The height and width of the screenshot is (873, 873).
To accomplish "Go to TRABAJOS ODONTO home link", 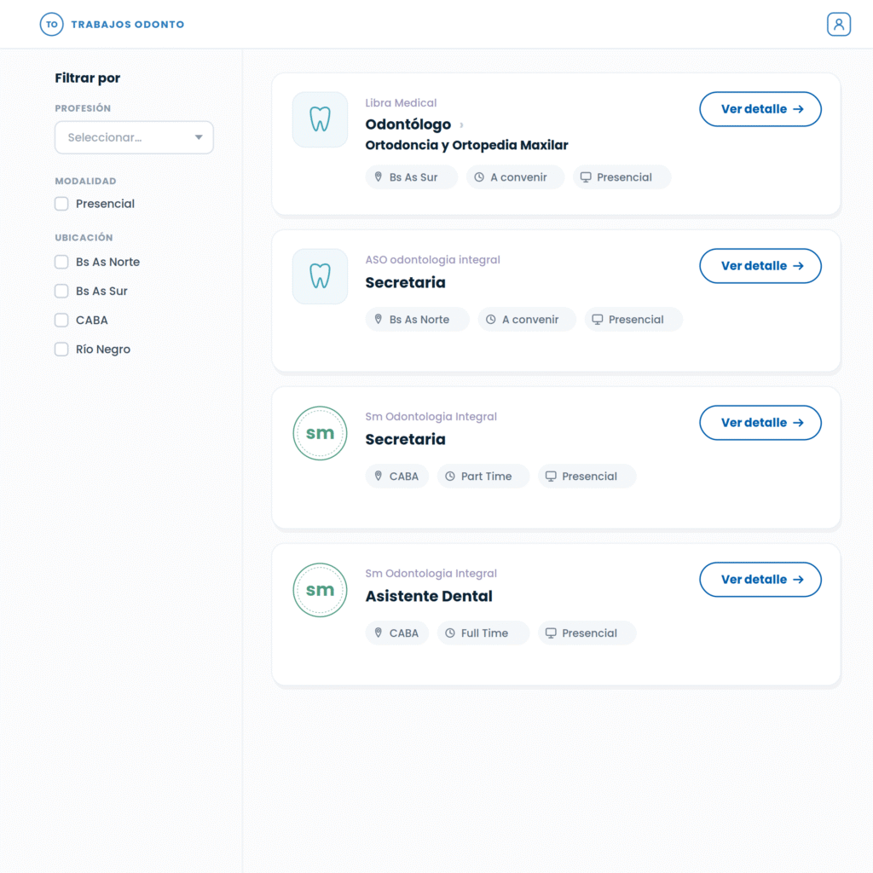I will (128, 25).
